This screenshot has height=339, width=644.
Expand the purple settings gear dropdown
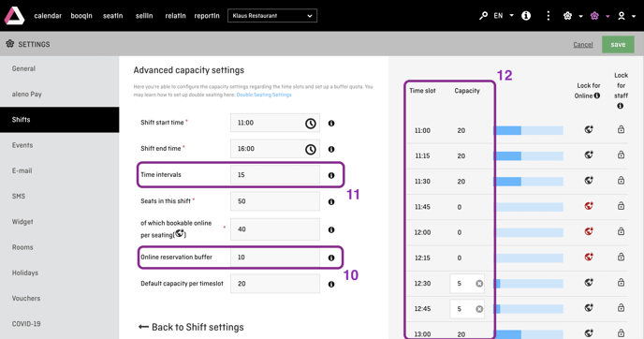600,16
